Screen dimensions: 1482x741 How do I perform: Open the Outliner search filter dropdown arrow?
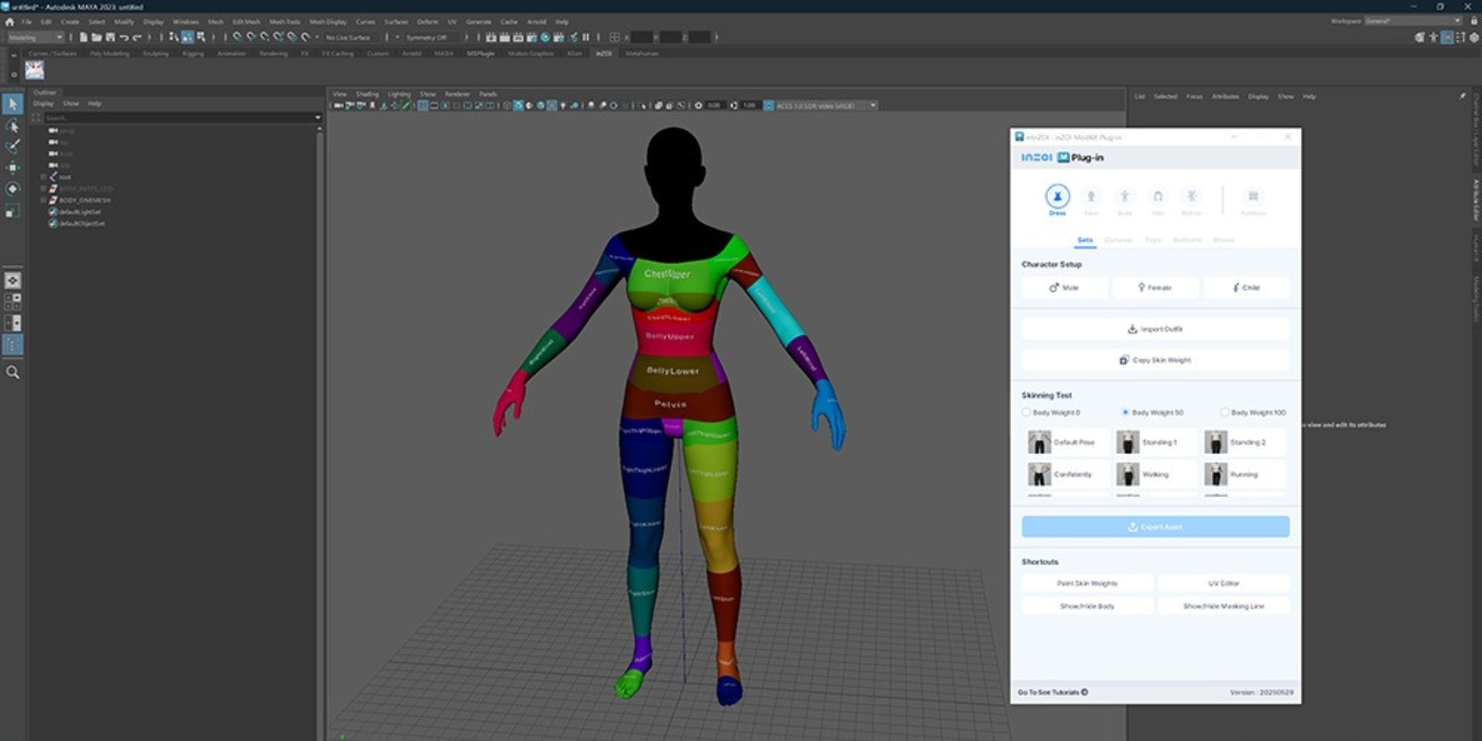[x=318, y=118]
